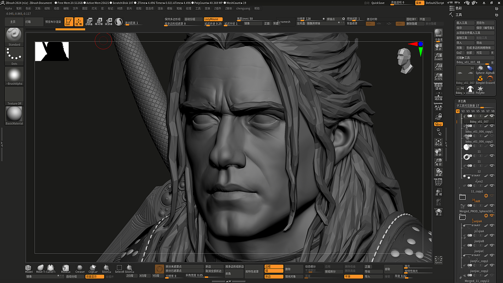Select the AlphaBrush tool thumbnail
Image resolution: width=503 pixels, height=283 pixels.
(490, 70)
